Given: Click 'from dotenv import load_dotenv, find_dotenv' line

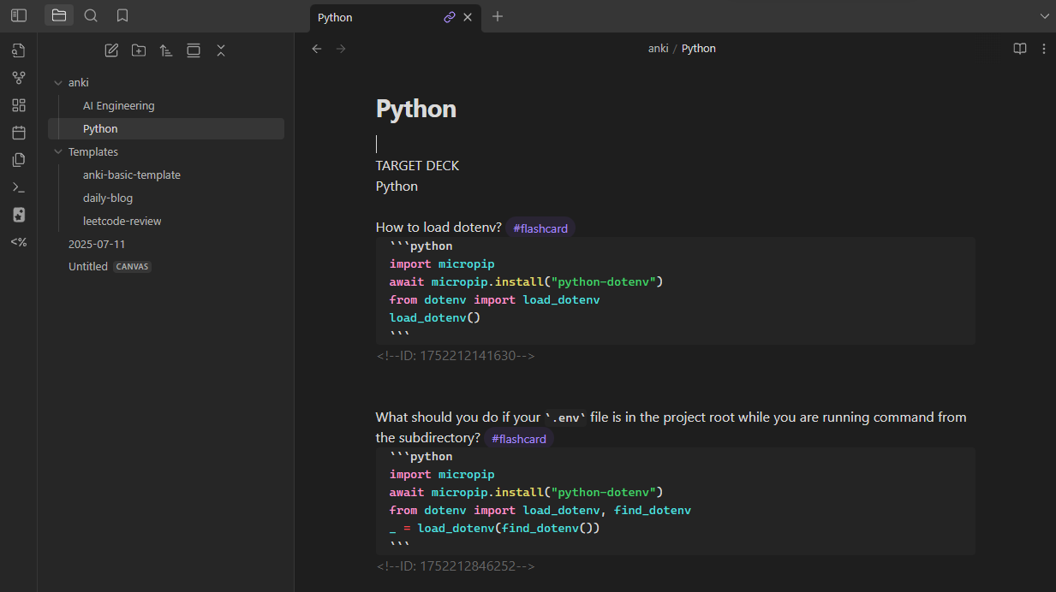Looking at the screenshot, I should 540,511.
